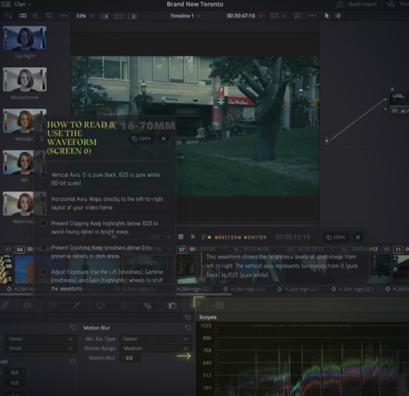Open gallery options three-dot menu
Screen dimensions: 409x396
[64, 16]
